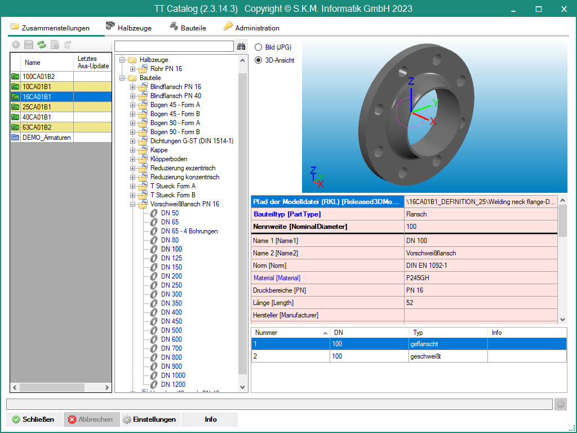Collapse the Halbzeuge tree node
Image resolution: width=577 pixels, height=433 pixels.
coord(122,60)
